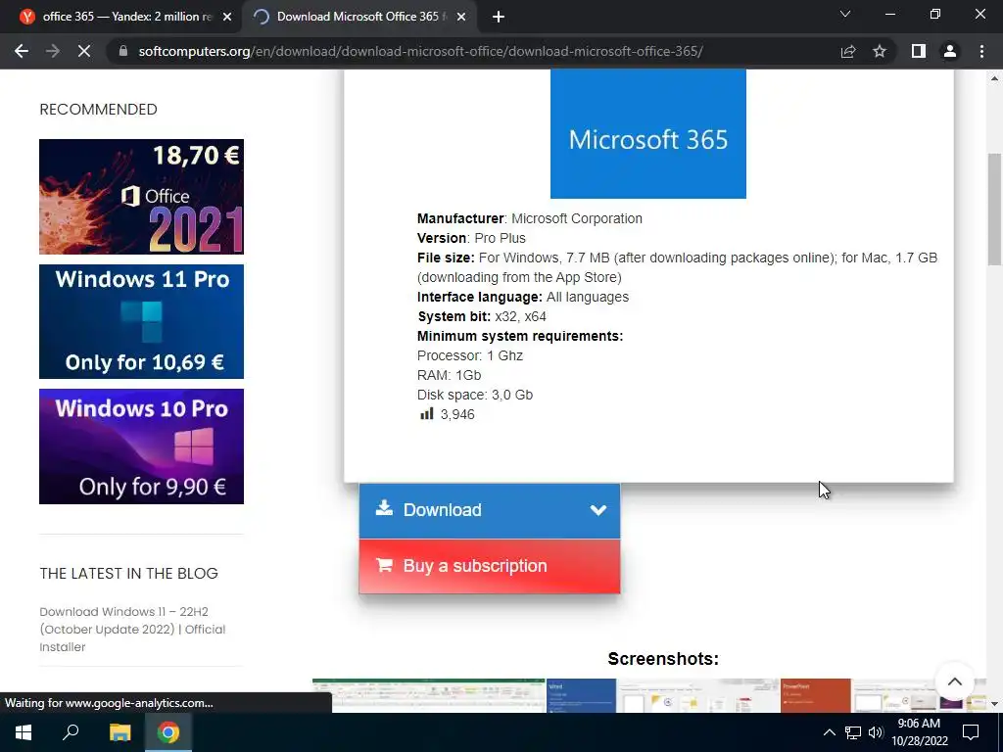1003x752 pixels.
Task: Click the address bar URL
Action: (420, 51)
